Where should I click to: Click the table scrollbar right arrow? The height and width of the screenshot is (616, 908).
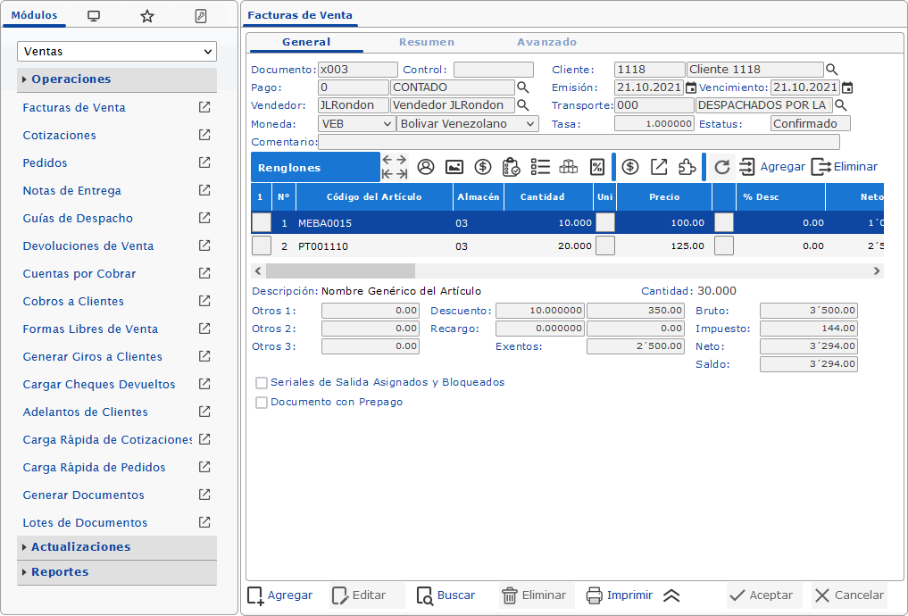[x=877, y=271]
